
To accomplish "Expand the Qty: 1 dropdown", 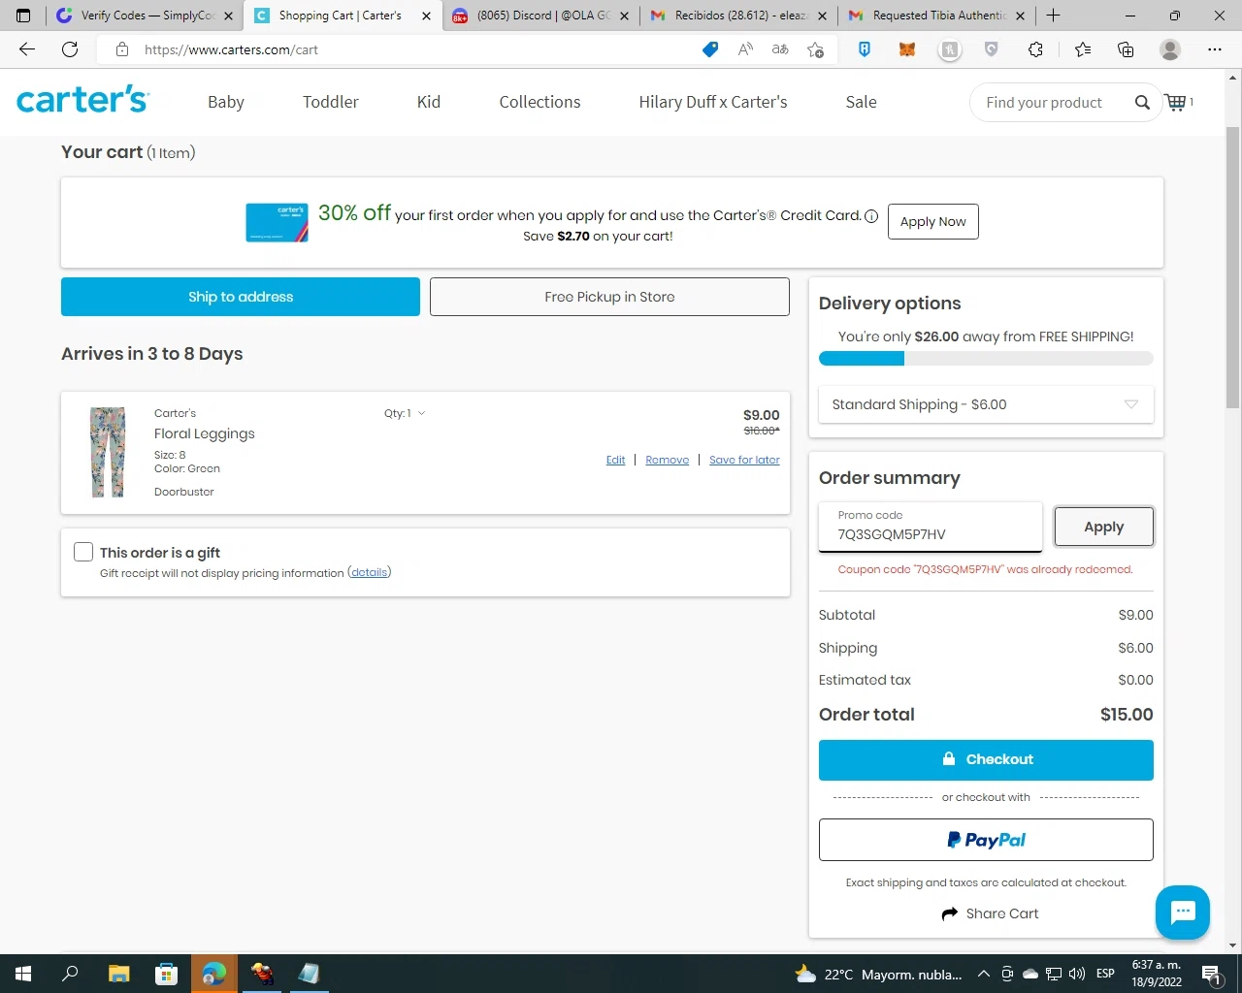I will click(x=405, y=413).
